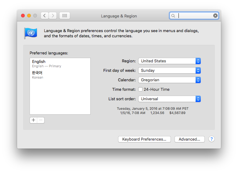
Task: Add a language with the plus button
Action: click(x=33, y=120)
